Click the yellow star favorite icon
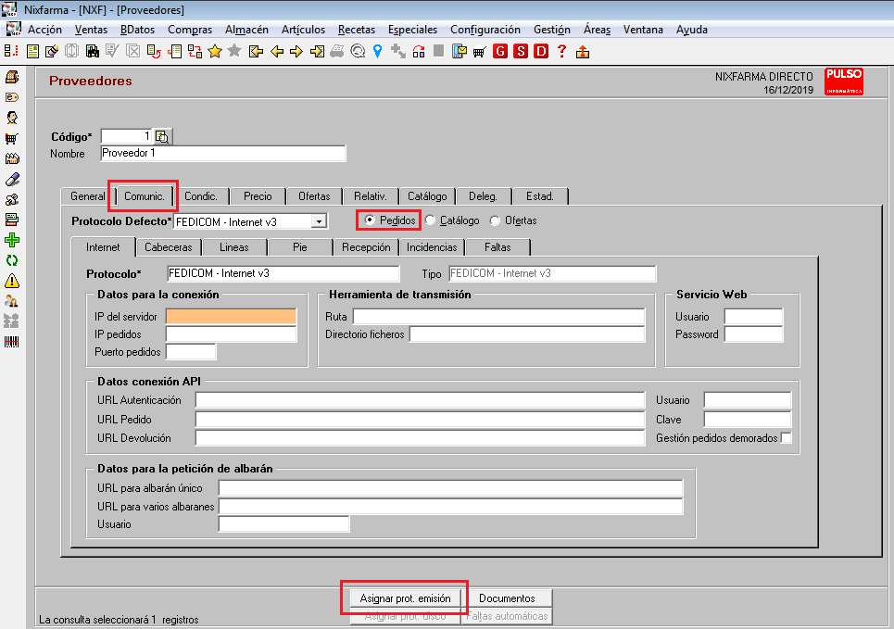The width and height of the screenshot is (894, 629). tap(214, 51)
